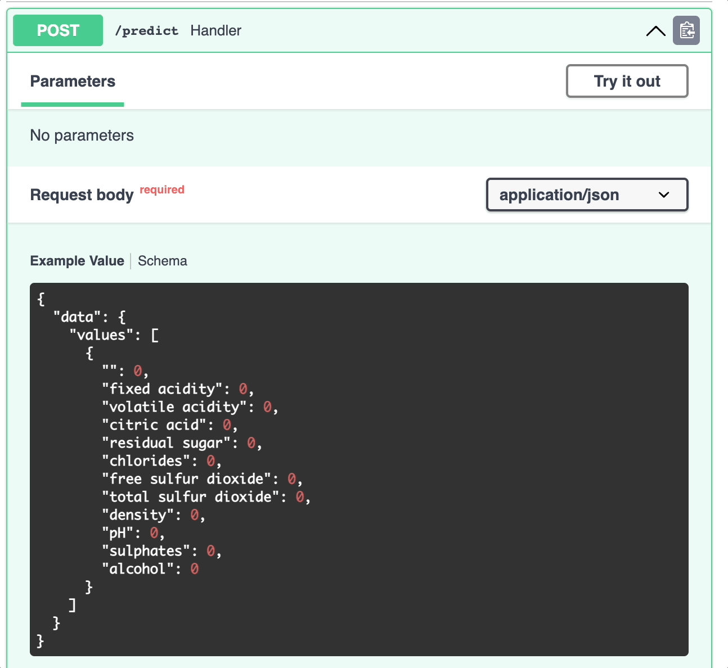This screenshot has height=668, width=728.
Task: Click the green POST method badge
Action: coord(58,30)
